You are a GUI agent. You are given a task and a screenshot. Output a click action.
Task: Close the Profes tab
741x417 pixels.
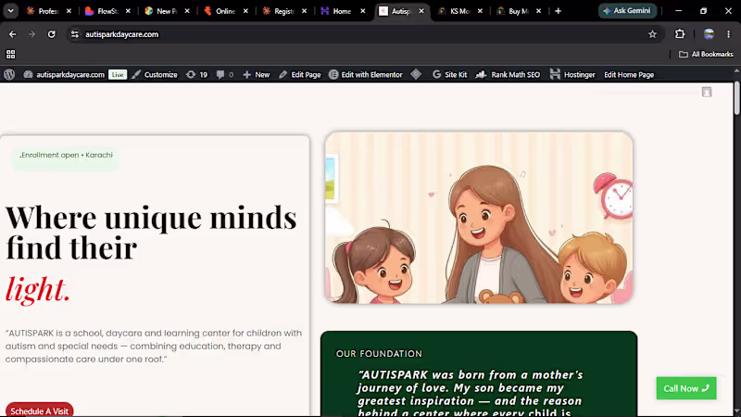(x=69, y=11)
